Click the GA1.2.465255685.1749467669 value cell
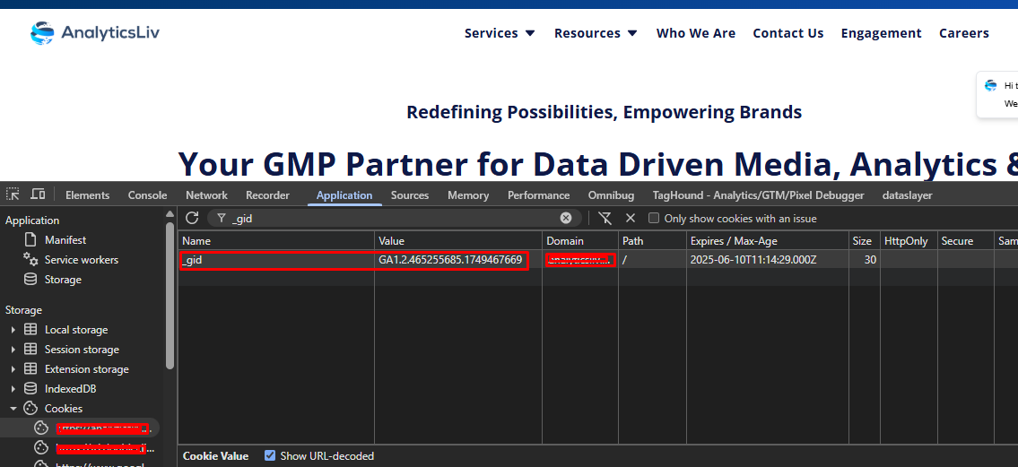This screenshot has height=467, width=1018. [x=458, y=260]
